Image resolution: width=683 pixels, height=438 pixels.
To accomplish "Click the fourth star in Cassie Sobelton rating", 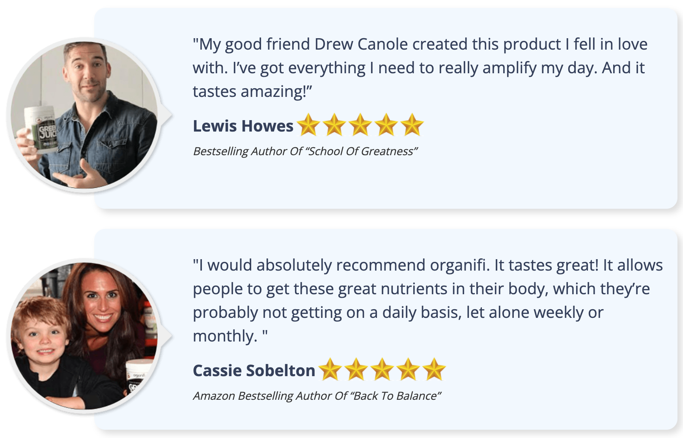I will click(408, 369).
